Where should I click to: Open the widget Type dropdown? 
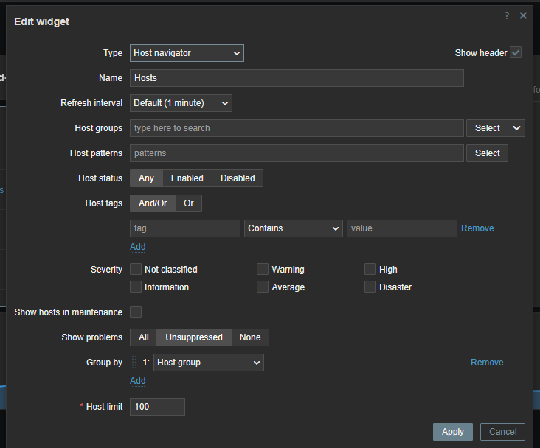(187, 53)
